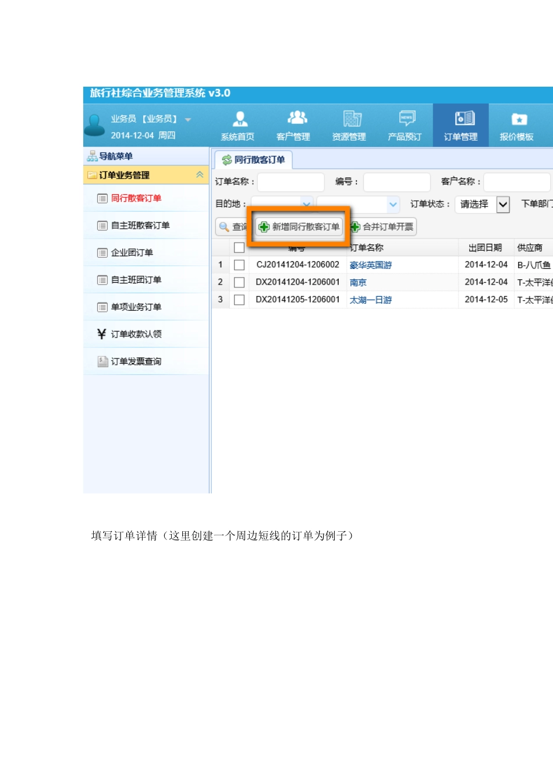
Task: Focus the 编号 input field
Action: [x=397, y=182]
